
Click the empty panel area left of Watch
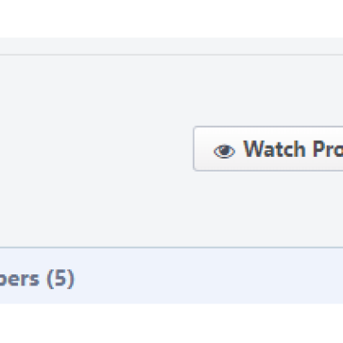pos(97,148)
